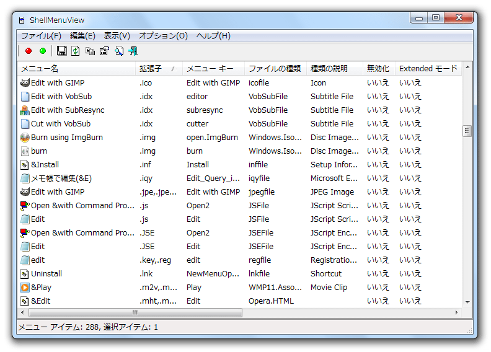Click the notepad icon of the .js Edit row
This screenshot has width=491, height=352.
[x=25, y=219]
